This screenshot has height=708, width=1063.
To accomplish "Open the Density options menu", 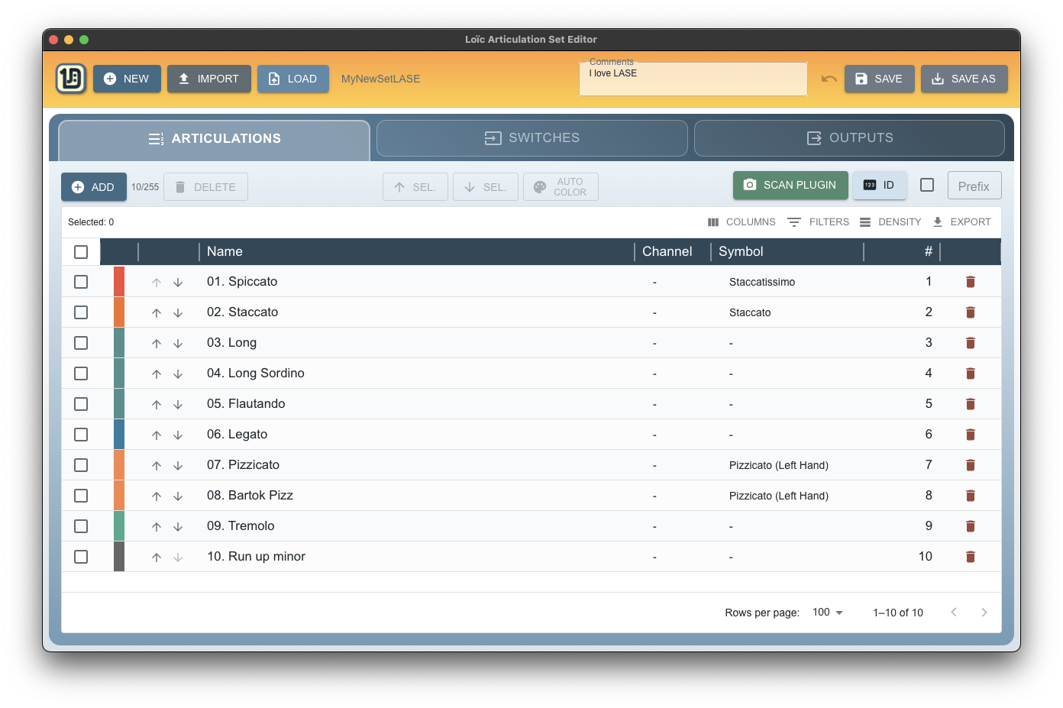I will (x=890, y=222).
